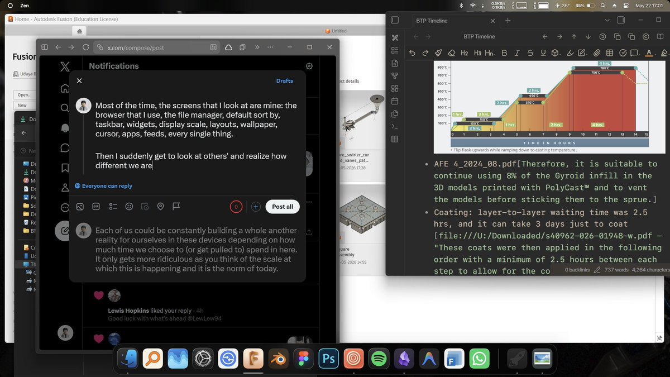Open X home from sidebar
The height and width of the screenshot is (377, 670).
(65, 88)
